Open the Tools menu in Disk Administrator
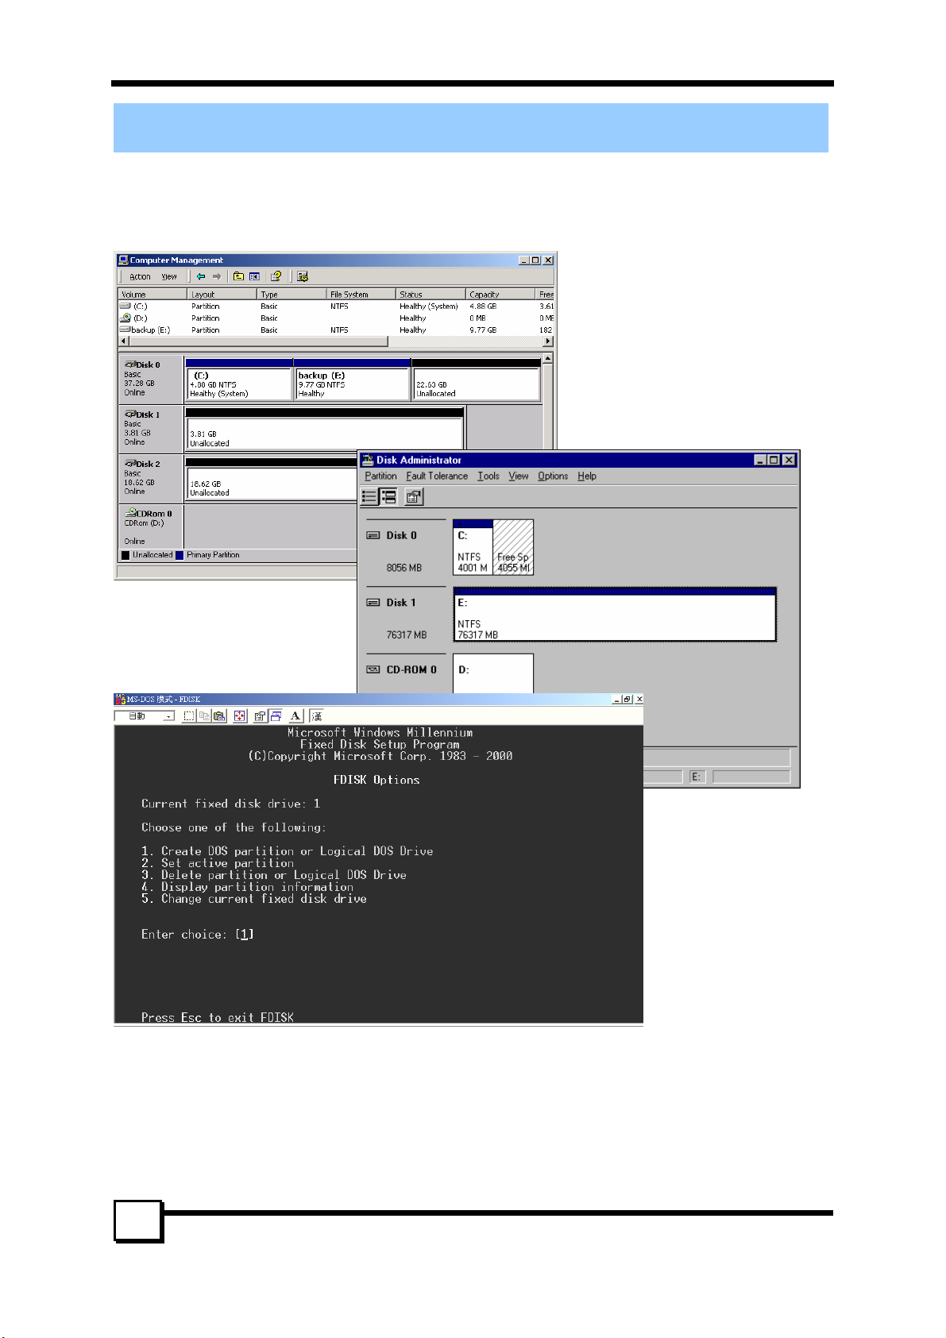 pyautogui.click(x=488, y=476)
